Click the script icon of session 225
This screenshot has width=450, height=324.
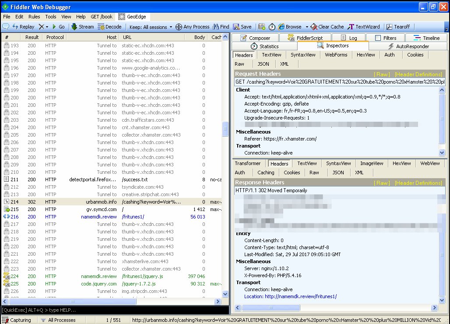pos(6,284)
